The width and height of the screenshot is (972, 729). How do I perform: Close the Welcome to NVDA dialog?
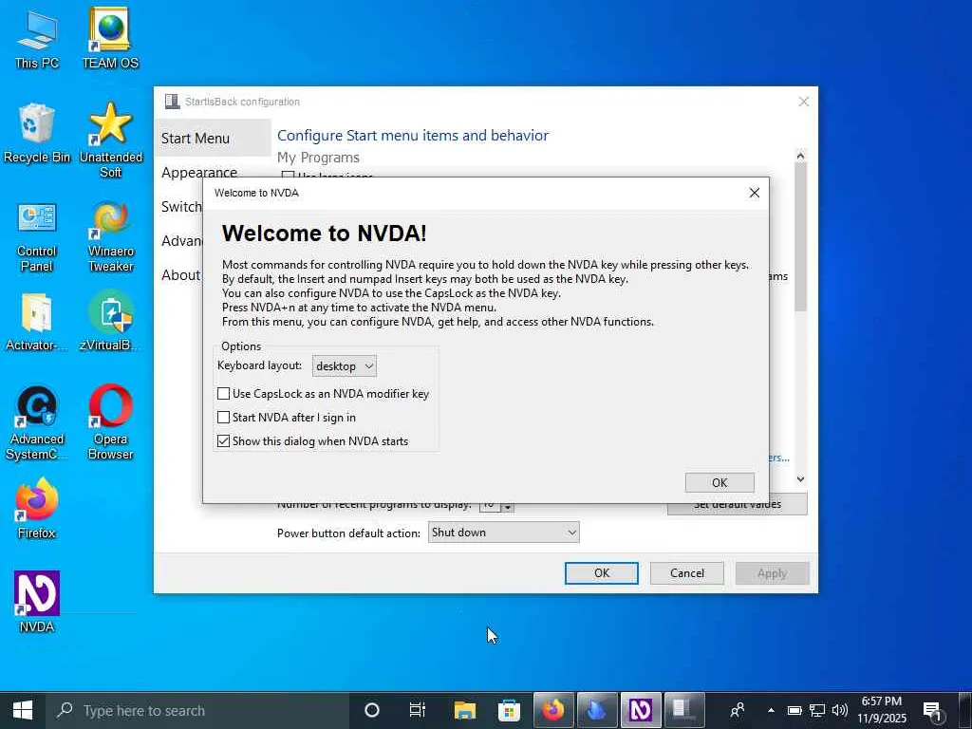click(x=755, y=193)
